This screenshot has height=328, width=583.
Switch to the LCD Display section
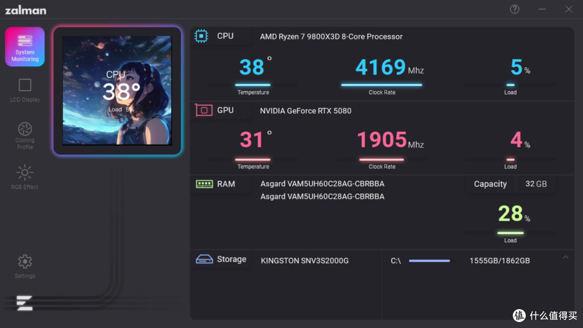click(x=25, y=90)
